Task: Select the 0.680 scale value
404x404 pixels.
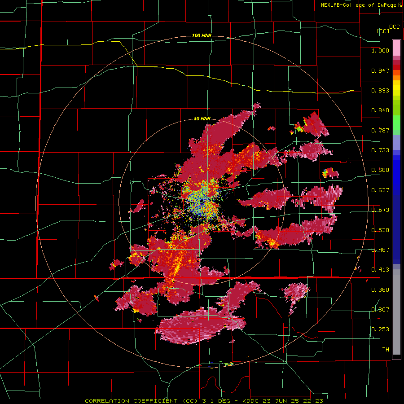Action: tap(380, 170)
